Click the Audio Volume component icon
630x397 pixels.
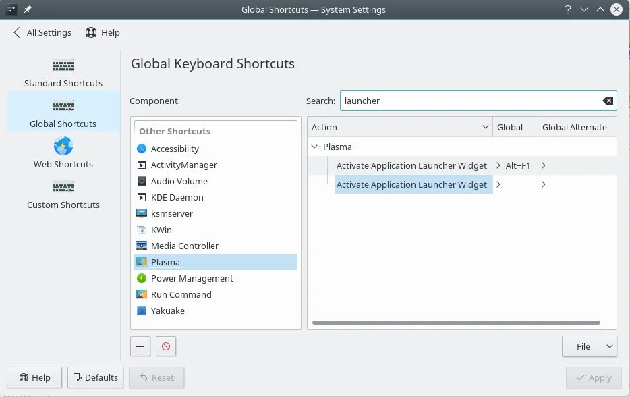point(142,181)
